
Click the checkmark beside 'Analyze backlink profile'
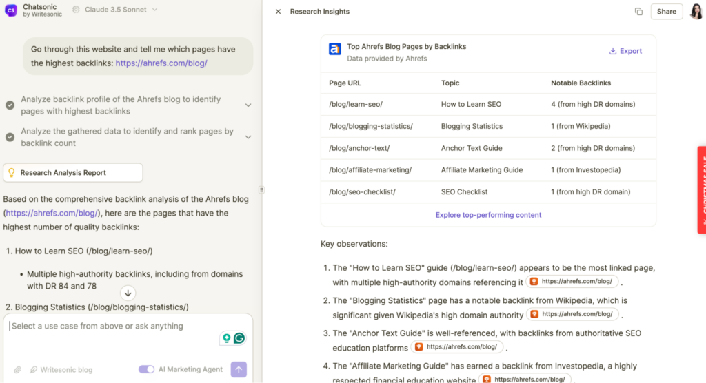10,105
